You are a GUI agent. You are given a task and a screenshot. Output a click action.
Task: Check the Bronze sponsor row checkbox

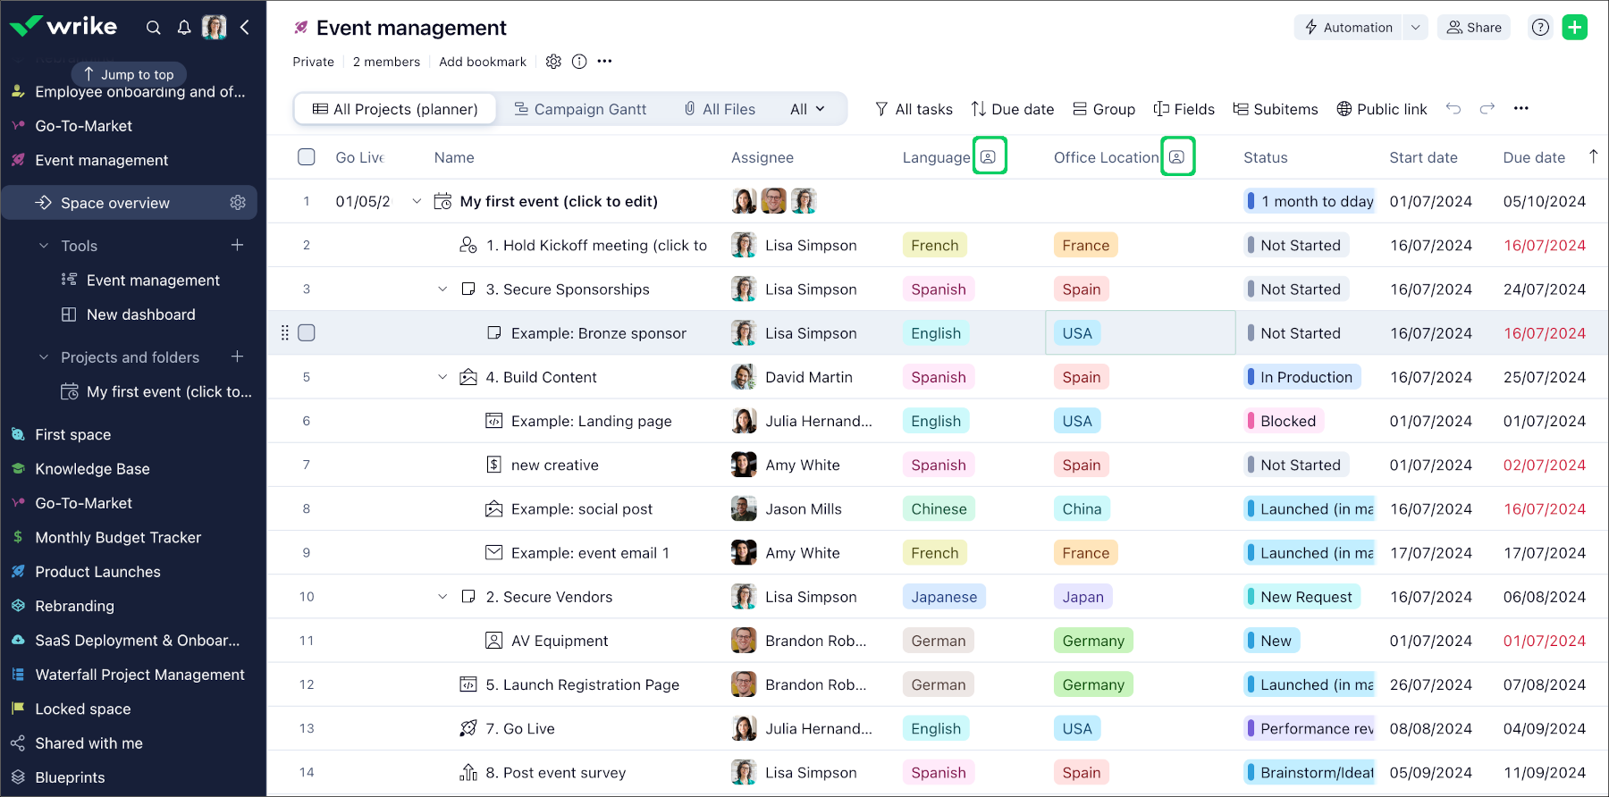point(307,333)
